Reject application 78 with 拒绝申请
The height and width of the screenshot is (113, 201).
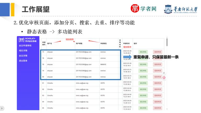tap(158, 64)
